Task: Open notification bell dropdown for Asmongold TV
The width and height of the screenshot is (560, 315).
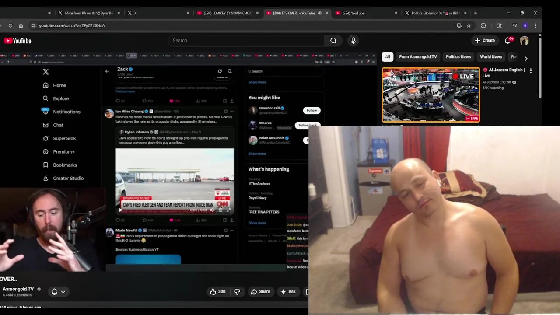Action: pyautogui.click(x=59, y=292)
